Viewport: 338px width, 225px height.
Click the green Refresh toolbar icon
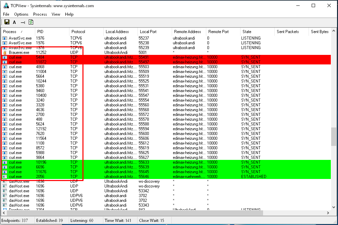pos(31,22)
